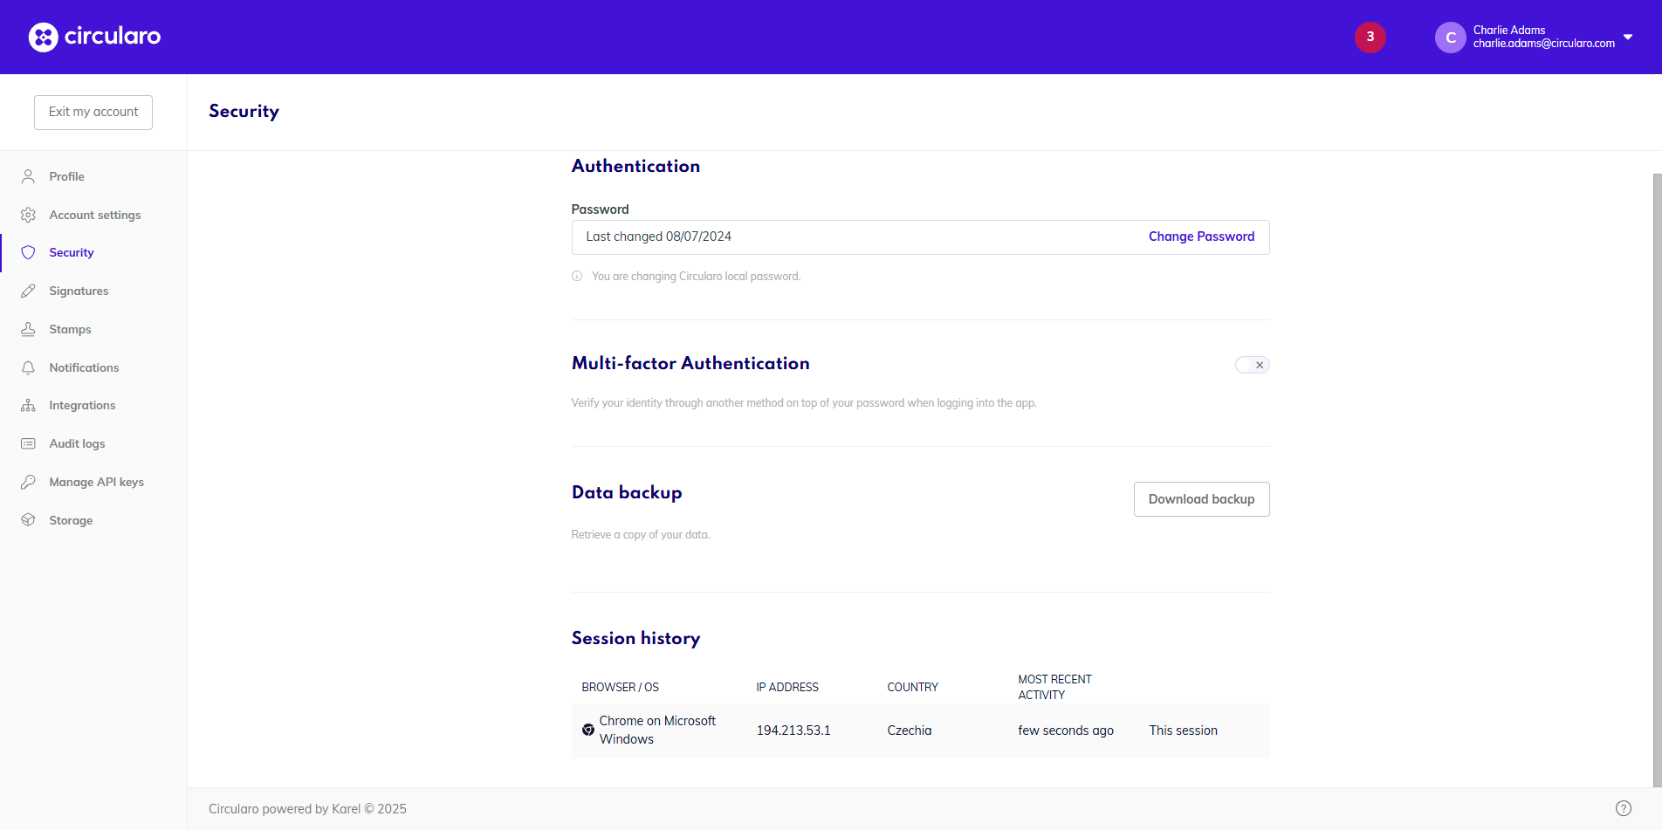The image size is (1662, 830).
Task: Click the Signatures pen icon in sidebar
Action: pos(28,291)
